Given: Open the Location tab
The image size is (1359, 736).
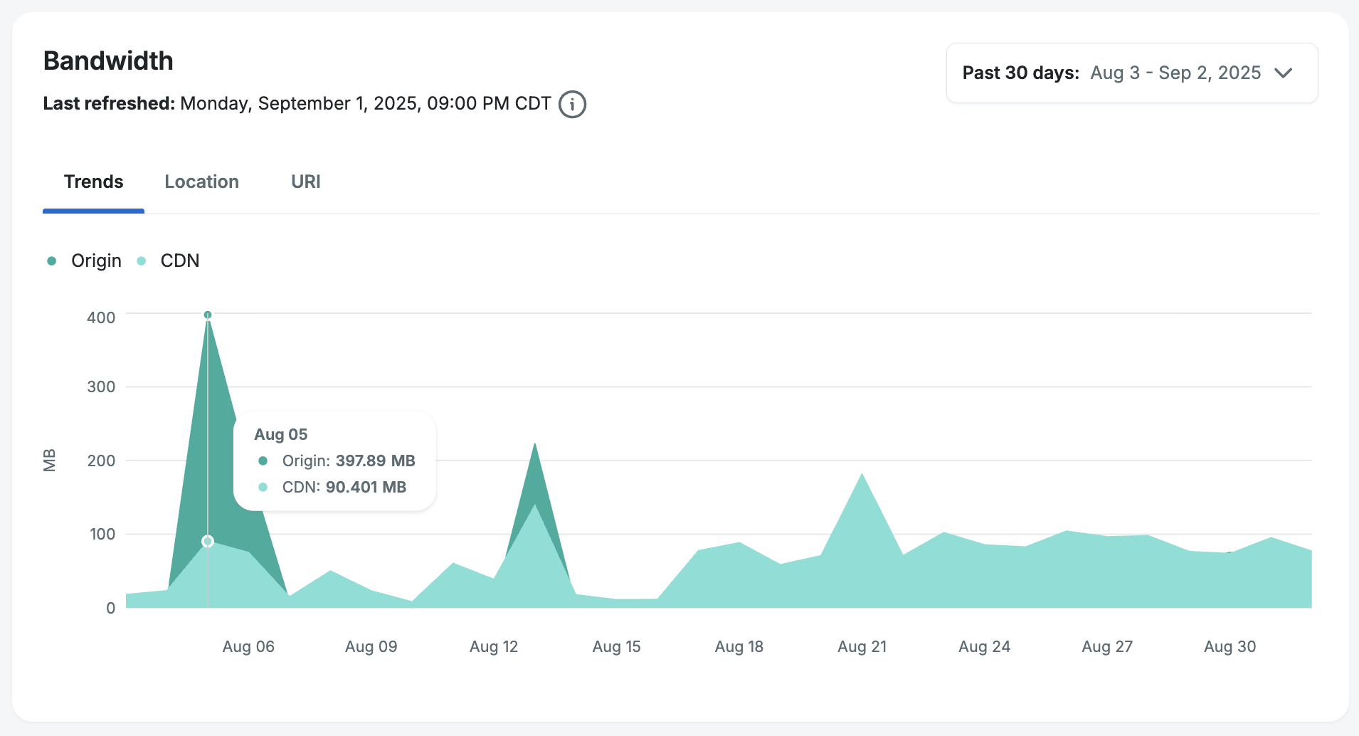Looking at the screenshot, I should click(x=201, y=182).
